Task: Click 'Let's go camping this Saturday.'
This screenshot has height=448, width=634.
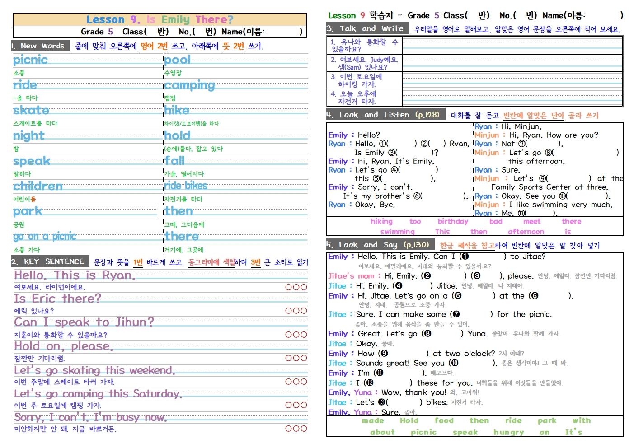Action: (98, 394)
